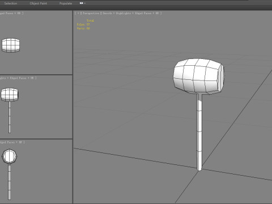Open the [+] menu of Perspective viewport
The width and height of the screenshot is (272, 204).
coord(78,13)
